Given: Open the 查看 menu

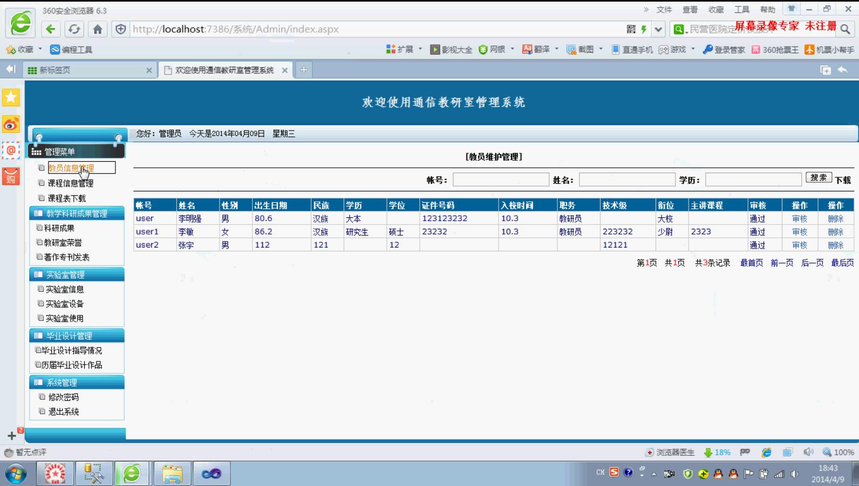Looking at the screenshot, I should pos(690,10).
